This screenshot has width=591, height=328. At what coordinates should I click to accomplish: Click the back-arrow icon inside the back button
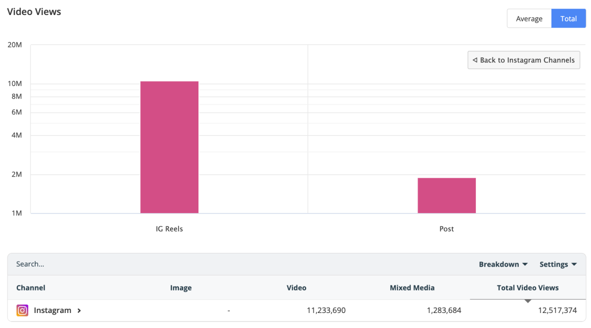point(474,60)
